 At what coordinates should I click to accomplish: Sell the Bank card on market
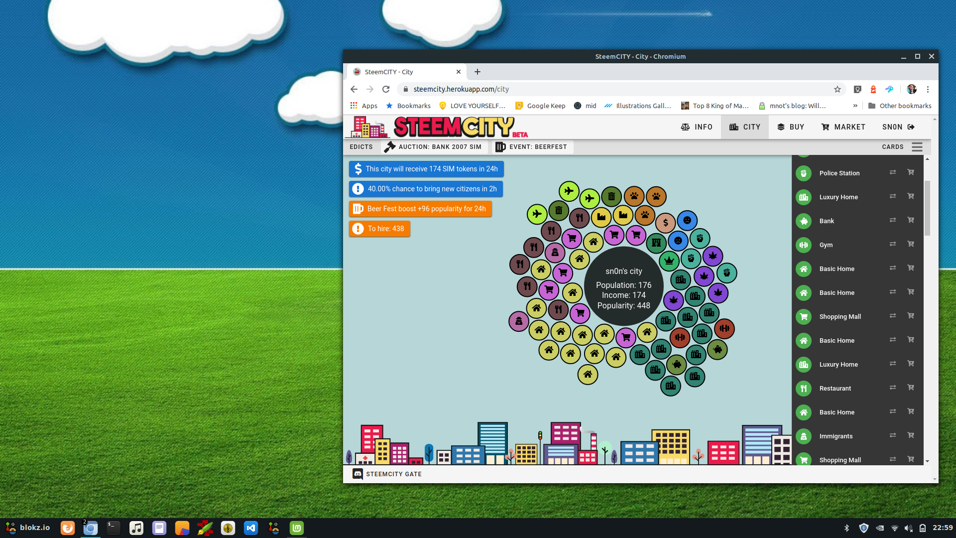pos(911,220)
